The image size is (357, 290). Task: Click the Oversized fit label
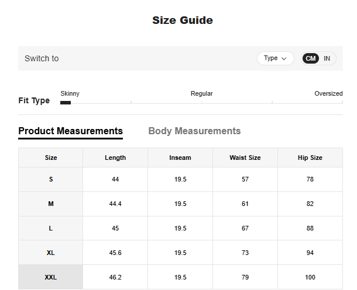click(x=328, y=93)
